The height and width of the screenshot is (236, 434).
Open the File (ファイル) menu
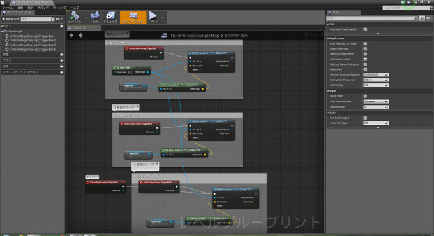point(8,8)
